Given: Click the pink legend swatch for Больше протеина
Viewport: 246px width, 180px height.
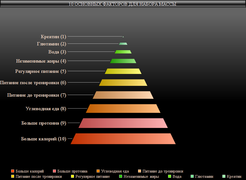Looking at the screenshot, I should point(55,171).
